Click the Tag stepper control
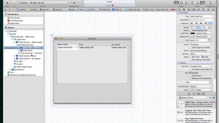The height and width of the screenshot is (123, 219). click(212, 82)
